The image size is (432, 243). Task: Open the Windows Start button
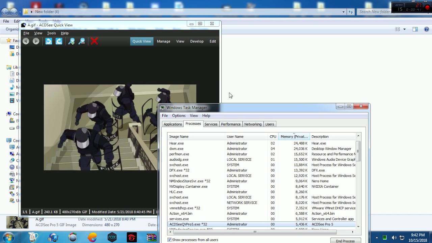click(x=8, y=238)
